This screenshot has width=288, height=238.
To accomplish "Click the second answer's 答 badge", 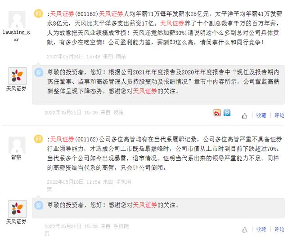I will [x=39, y=205].
